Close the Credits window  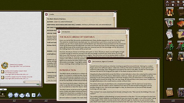(115, 12)
